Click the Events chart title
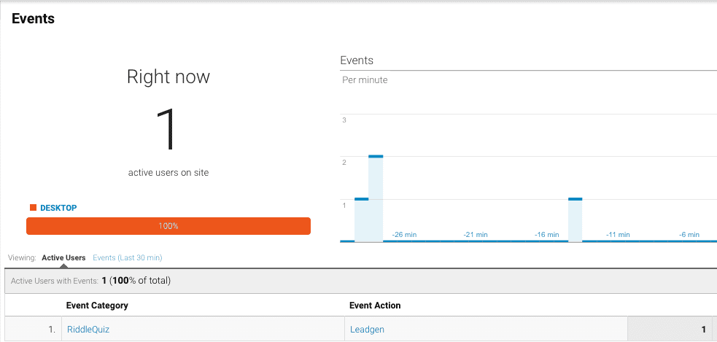 tap(357, 61)
